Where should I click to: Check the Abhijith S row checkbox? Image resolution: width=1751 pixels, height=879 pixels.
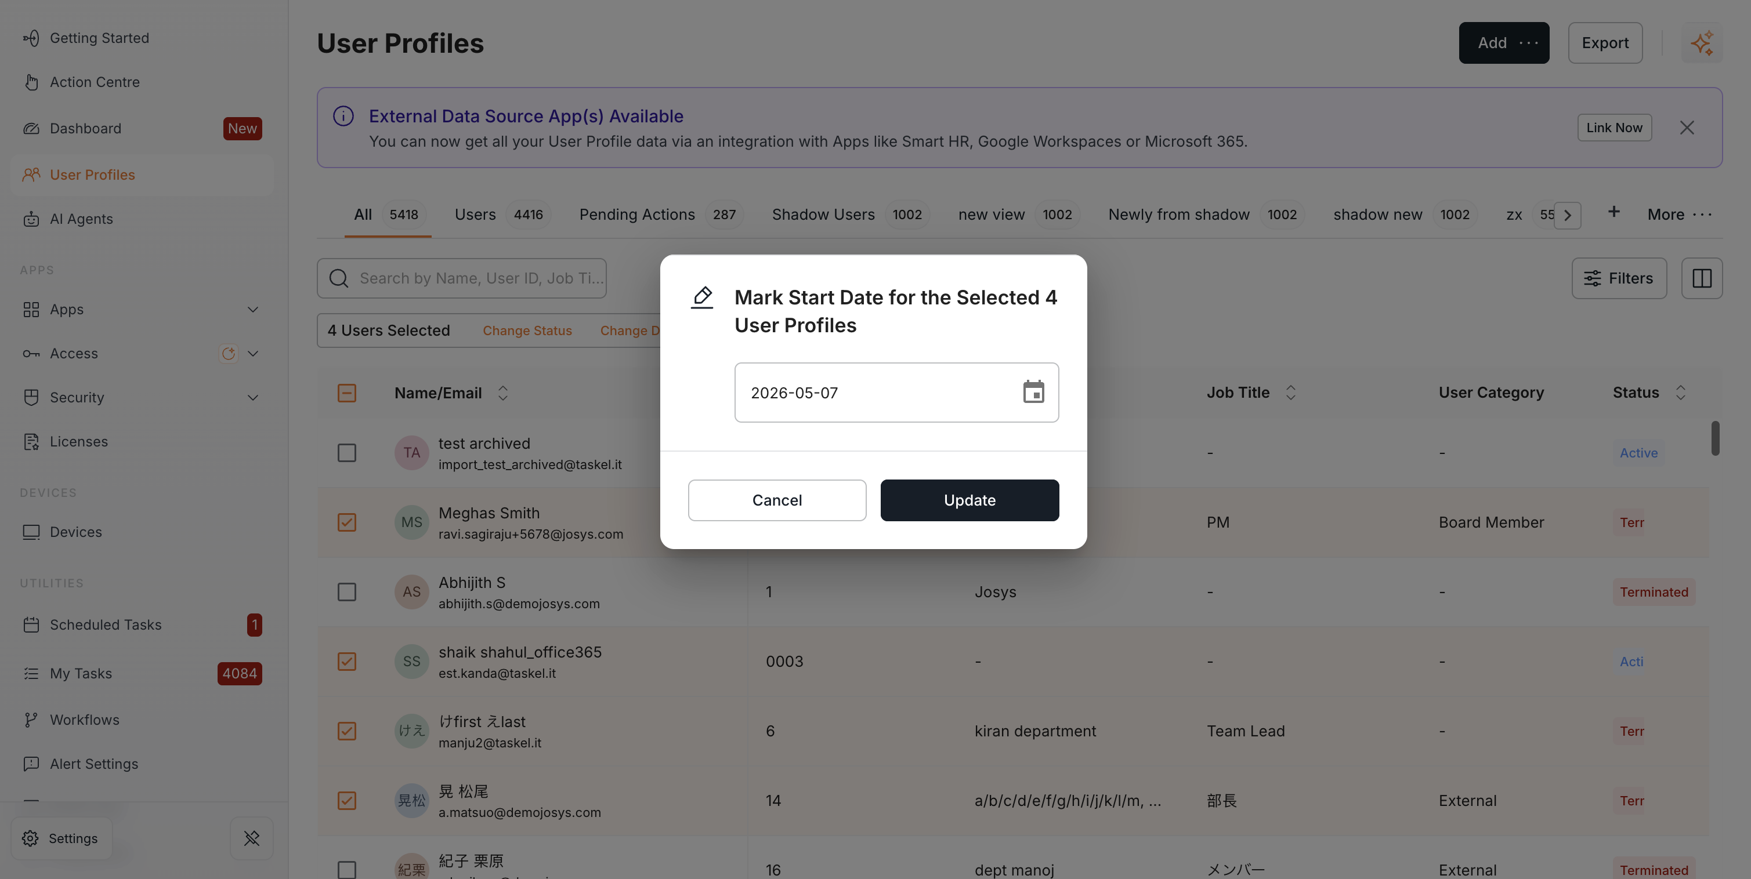[x=347, y=591]
